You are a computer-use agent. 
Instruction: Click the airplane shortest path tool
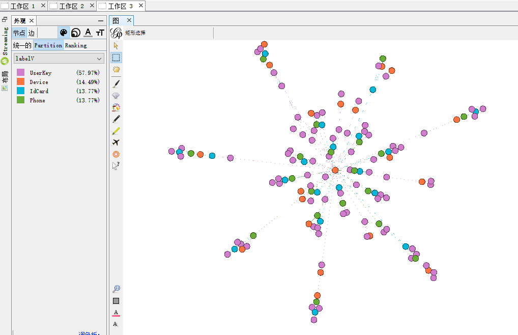[x=116, y=143]
